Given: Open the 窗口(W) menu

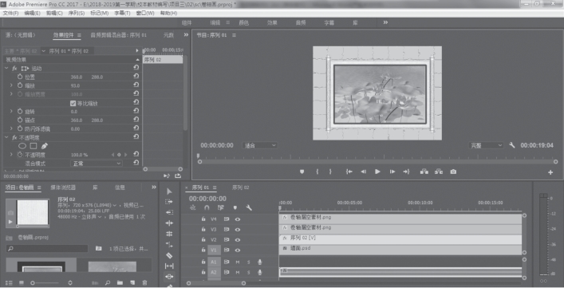Looking at the screenshot, I should click(145, 13).
